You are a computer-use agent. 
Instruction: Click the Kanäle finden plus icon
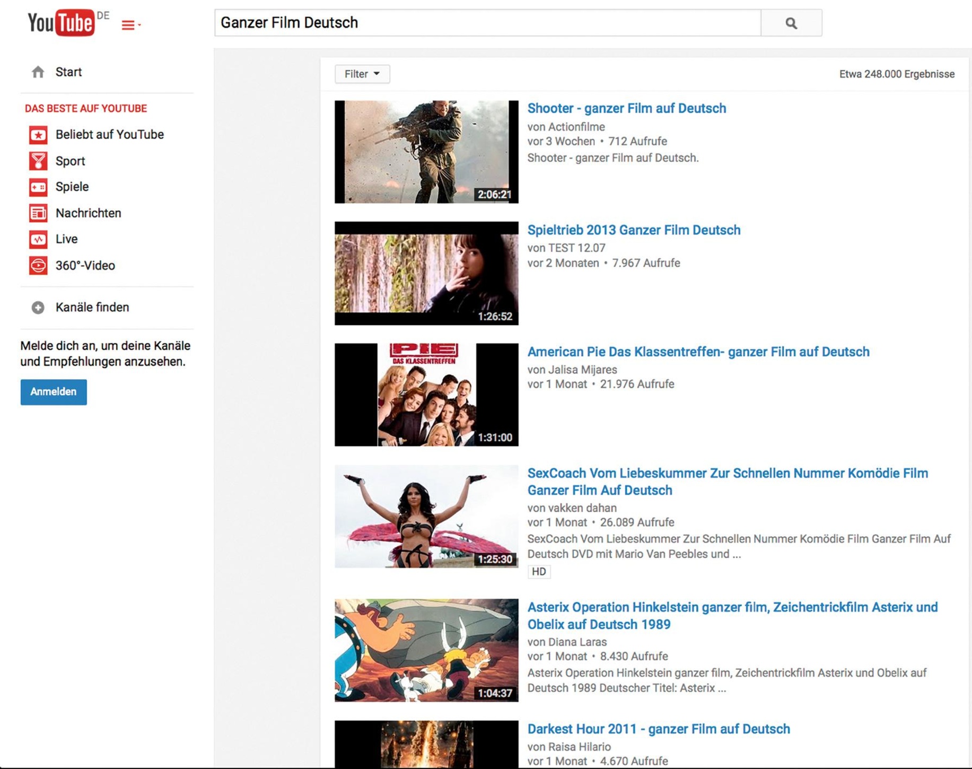(38, 308)
